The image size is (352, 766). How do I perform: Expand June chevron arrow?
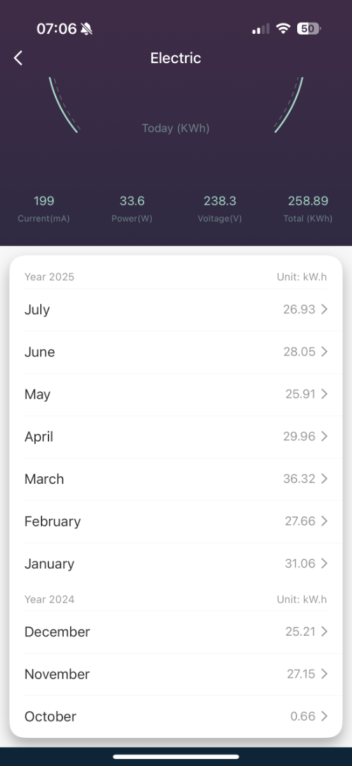click(x=325, y=352)
